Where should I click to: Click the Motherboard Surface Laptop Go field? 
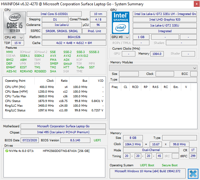point(63,126)
